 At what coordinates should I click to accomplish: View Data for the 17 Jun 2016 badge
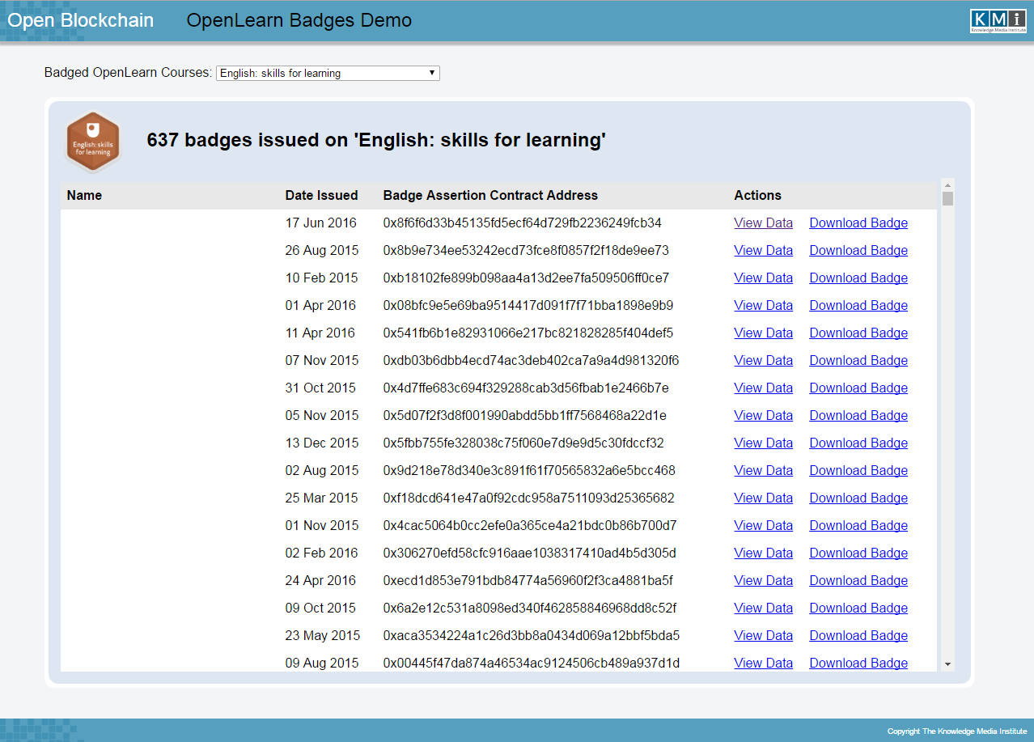[x=763, y=223]
